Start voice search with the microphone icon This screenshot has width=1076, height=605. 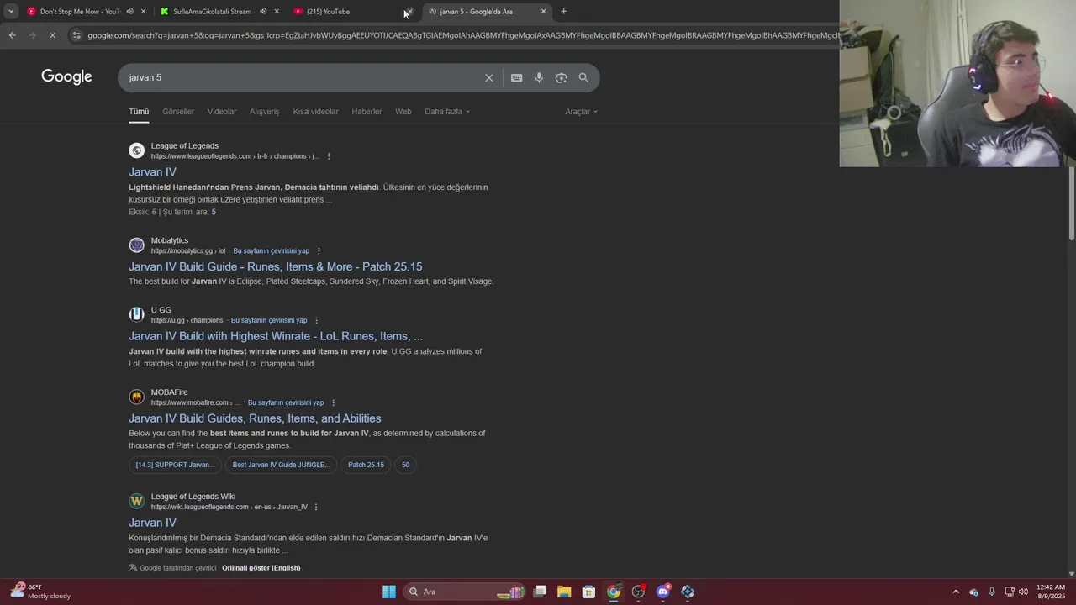[539, 77]
